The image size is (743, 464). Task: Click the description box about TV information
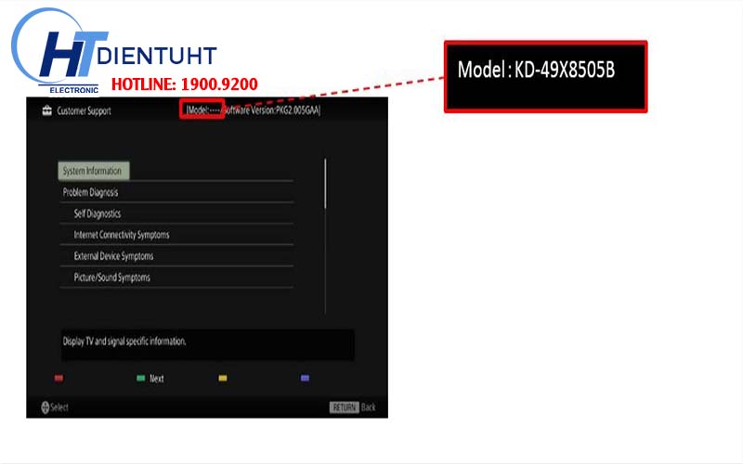pyautogui.click(x=207, y=342)
